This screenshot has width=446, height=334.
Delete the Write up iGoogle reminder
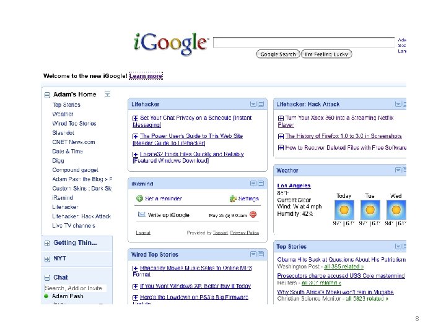[x=253, y=215]
